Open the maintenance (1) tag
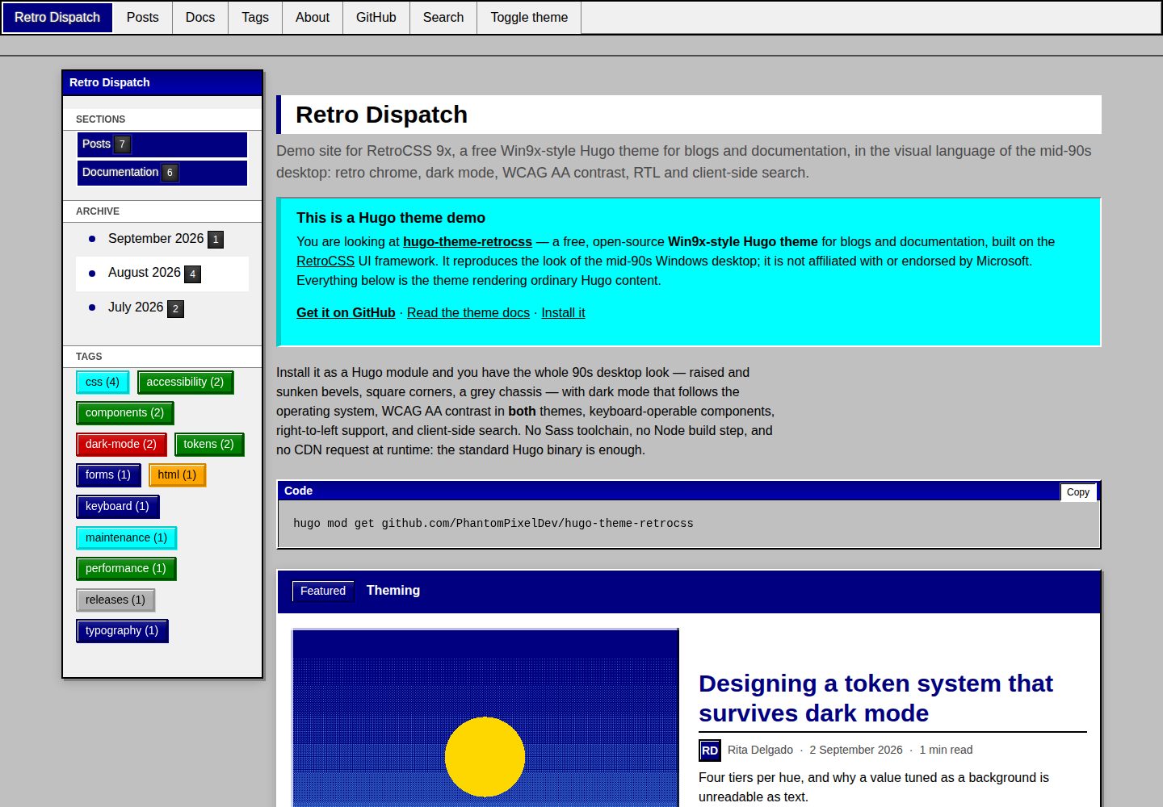The width and height of the screenshot is (1163, 807). pyautogui.click(x=127, y=538)
